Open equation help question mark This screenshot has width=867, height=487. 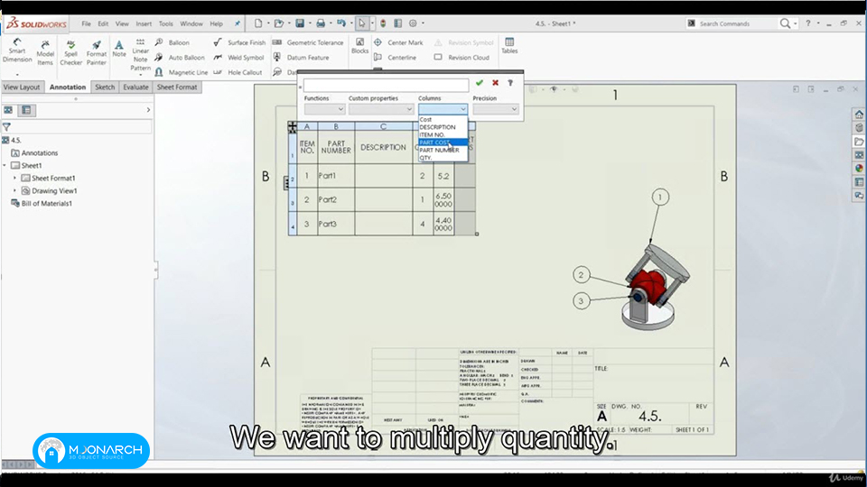pyautogui.click(x=510, y=83)
